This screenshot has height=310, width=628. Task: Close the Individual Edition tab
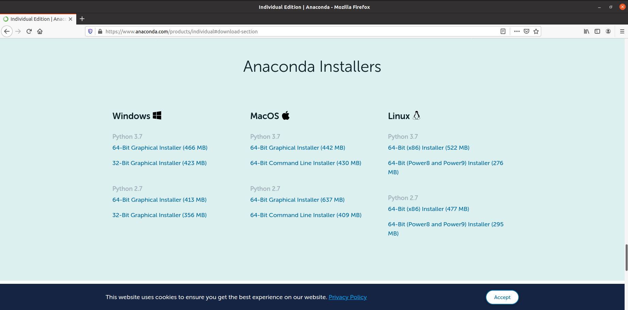(x=70, y=19)
